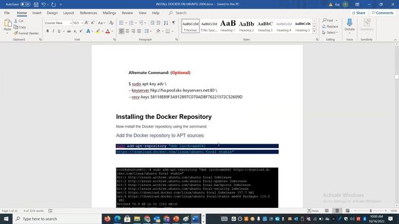Click Print Layout view icon
The image size is (399, 224).
[337, 211]
